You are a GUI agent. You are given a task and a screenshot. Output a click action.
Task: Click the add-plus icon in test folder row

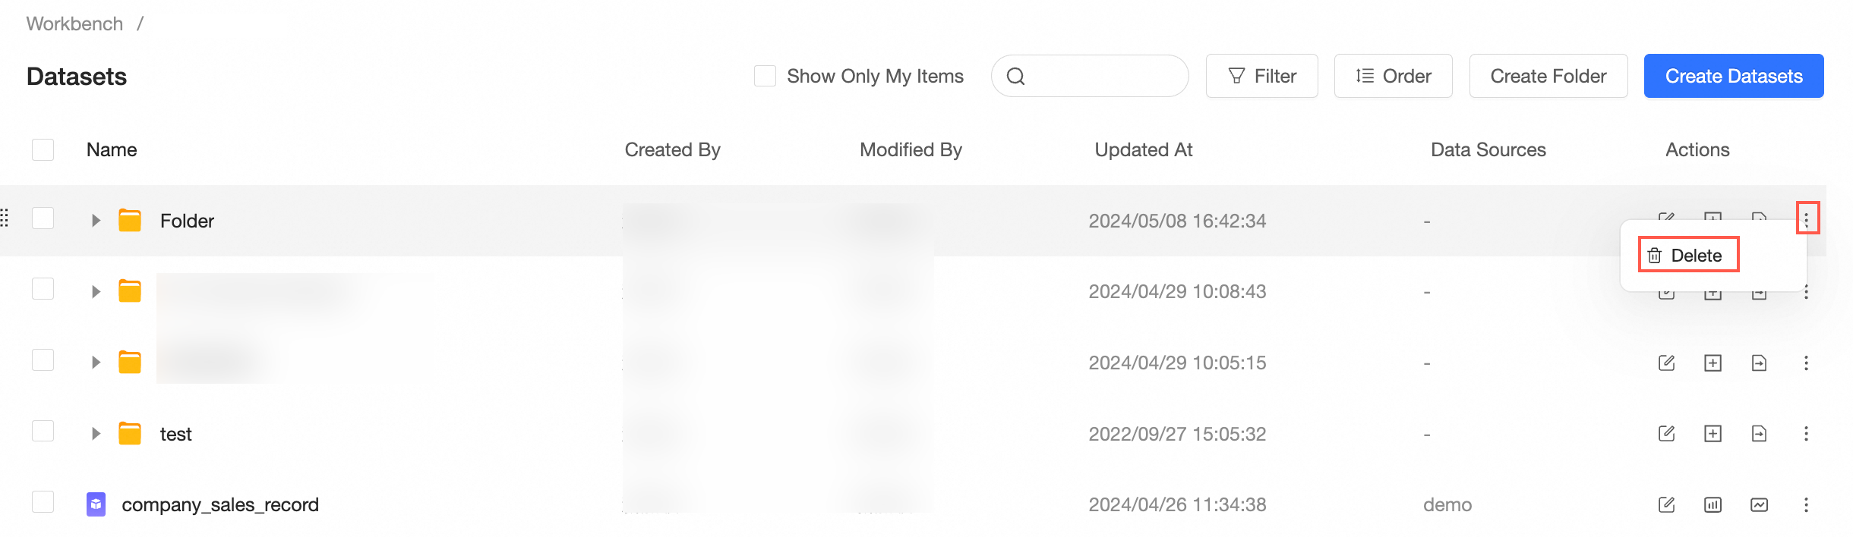click(x=1713, y=434)
